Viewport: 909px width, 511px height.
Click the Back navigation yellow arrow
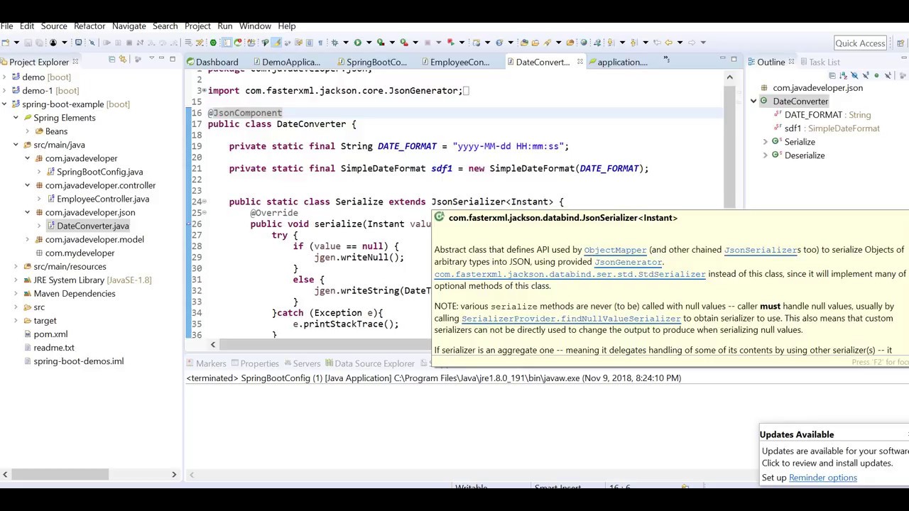(x=668, y=43)
